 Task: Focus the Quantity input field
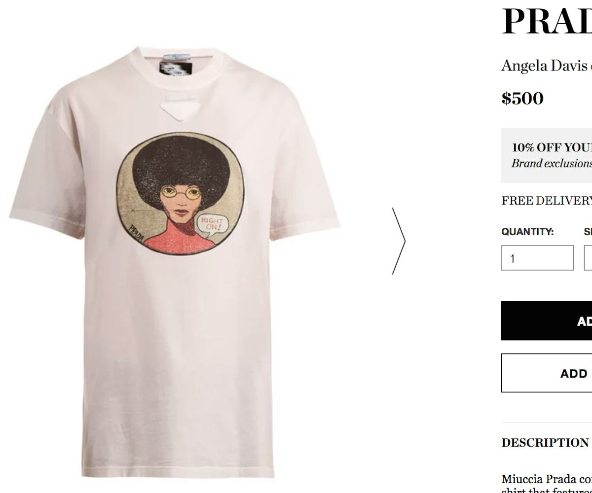pos(538,258)
